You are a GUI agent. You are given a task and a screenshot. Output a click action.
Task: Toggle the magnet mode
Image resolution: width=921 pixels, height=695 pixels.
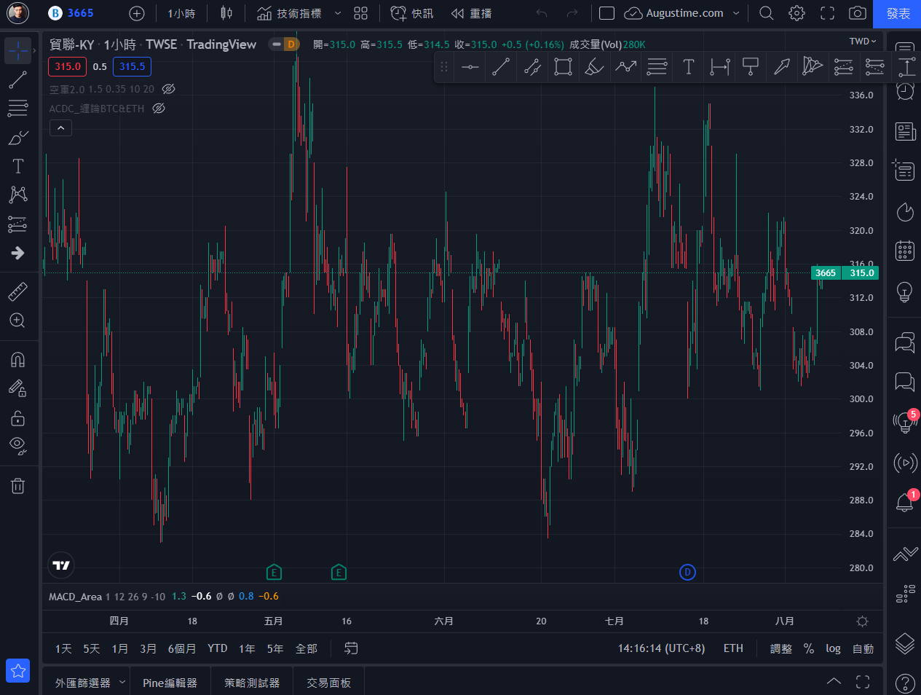point(18,359)
